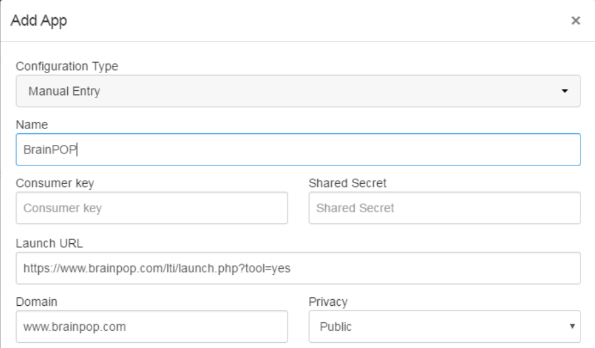Click the Privacy label
595x348 pixels.
tap(328, 302)
